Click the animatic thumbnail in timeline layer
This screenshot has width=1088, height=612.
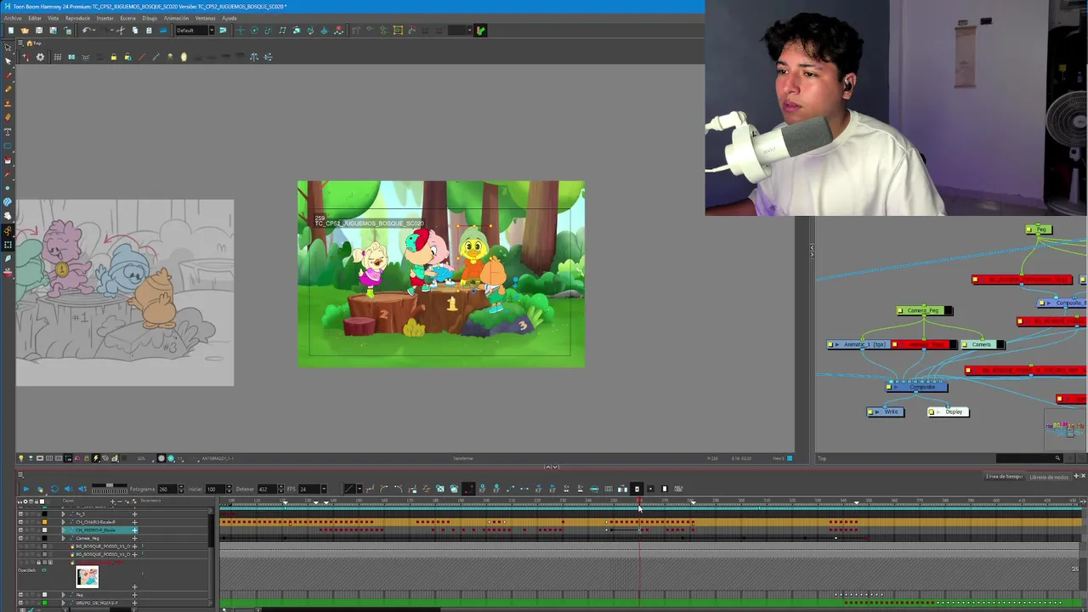point(87,577)
